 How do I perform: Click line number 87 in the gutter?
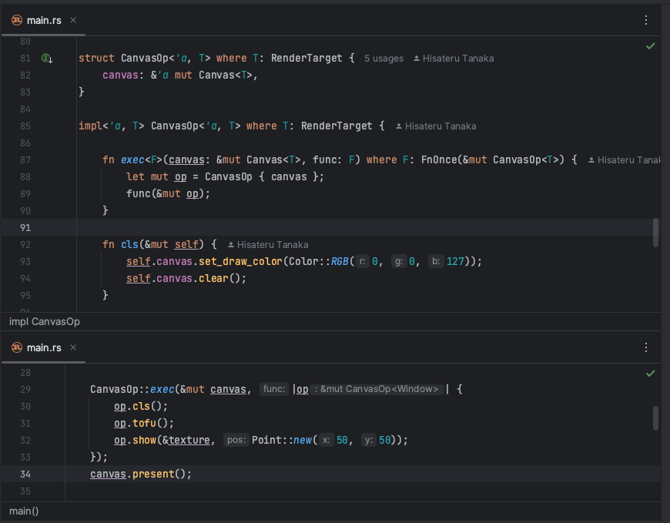pos(25,159)
